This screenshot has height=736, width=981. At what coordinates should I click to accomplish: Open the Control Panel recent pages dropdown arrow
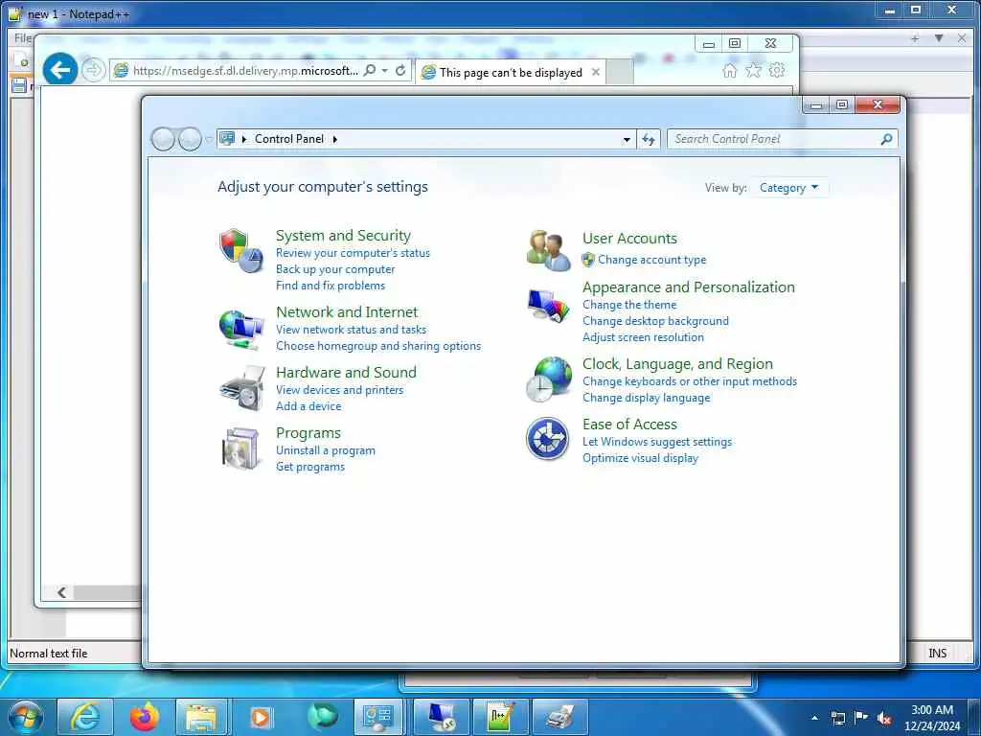click(209, 140)
